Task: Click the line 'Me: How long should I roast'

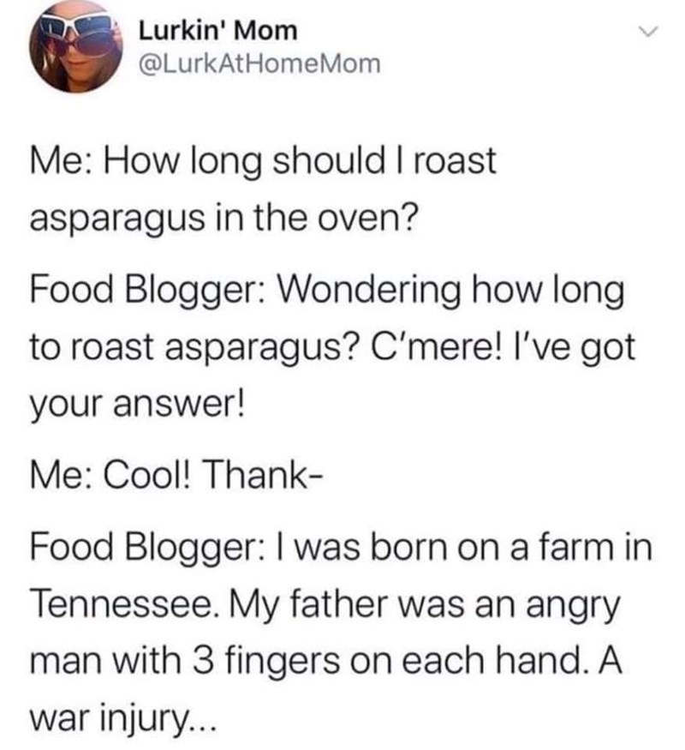Action: tap(263, 163)
